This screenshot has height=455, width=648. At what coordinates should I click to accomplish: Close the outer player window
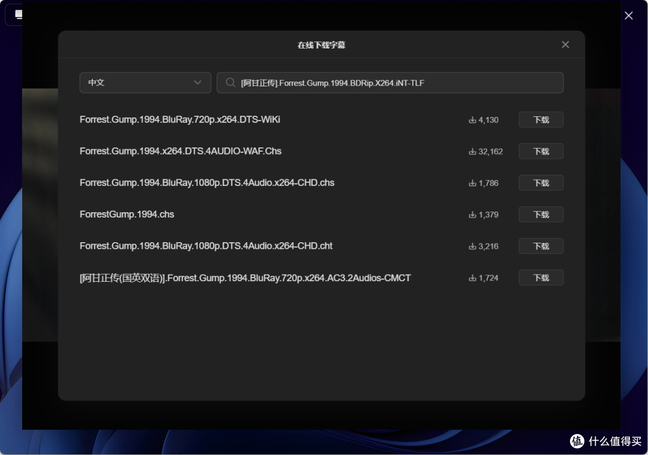(x=628, y=16)
